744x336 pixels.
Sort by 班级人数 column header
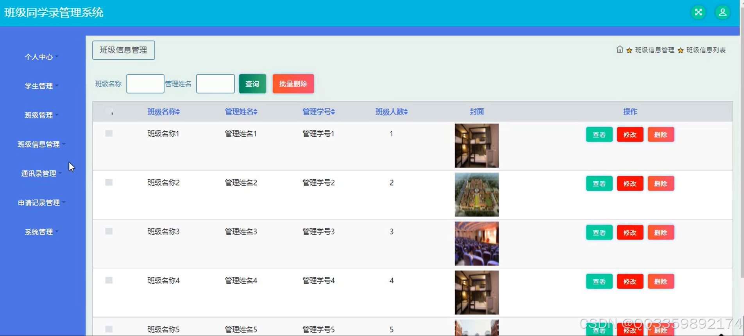pyautogui.click(x=392, y=112)
